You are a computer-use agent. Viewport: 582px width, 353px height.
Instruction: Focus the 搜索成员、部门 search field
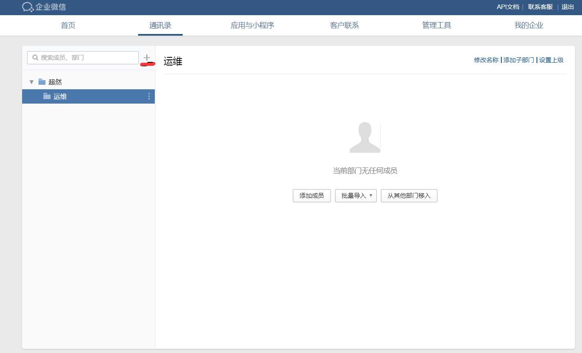pos(83,58)
